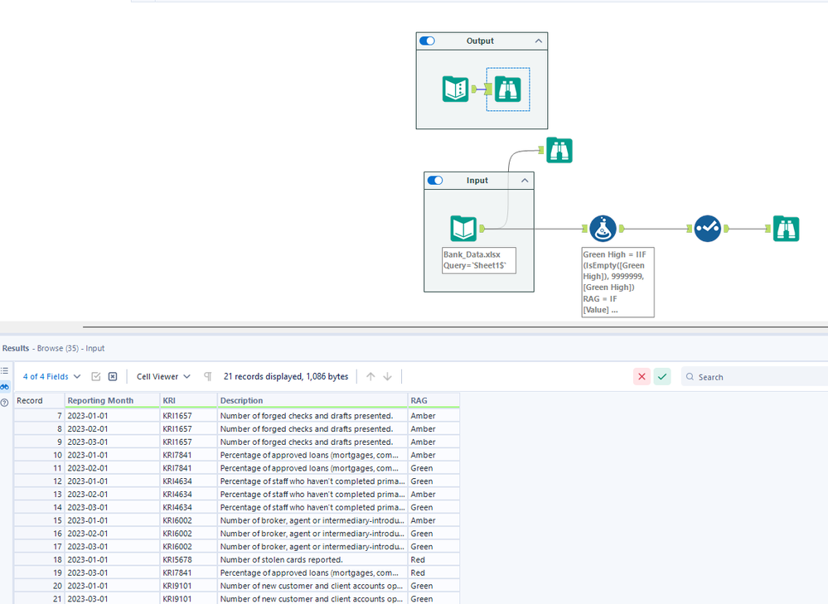Click the Red RAG cell in record 19

(x=433, y=573)
